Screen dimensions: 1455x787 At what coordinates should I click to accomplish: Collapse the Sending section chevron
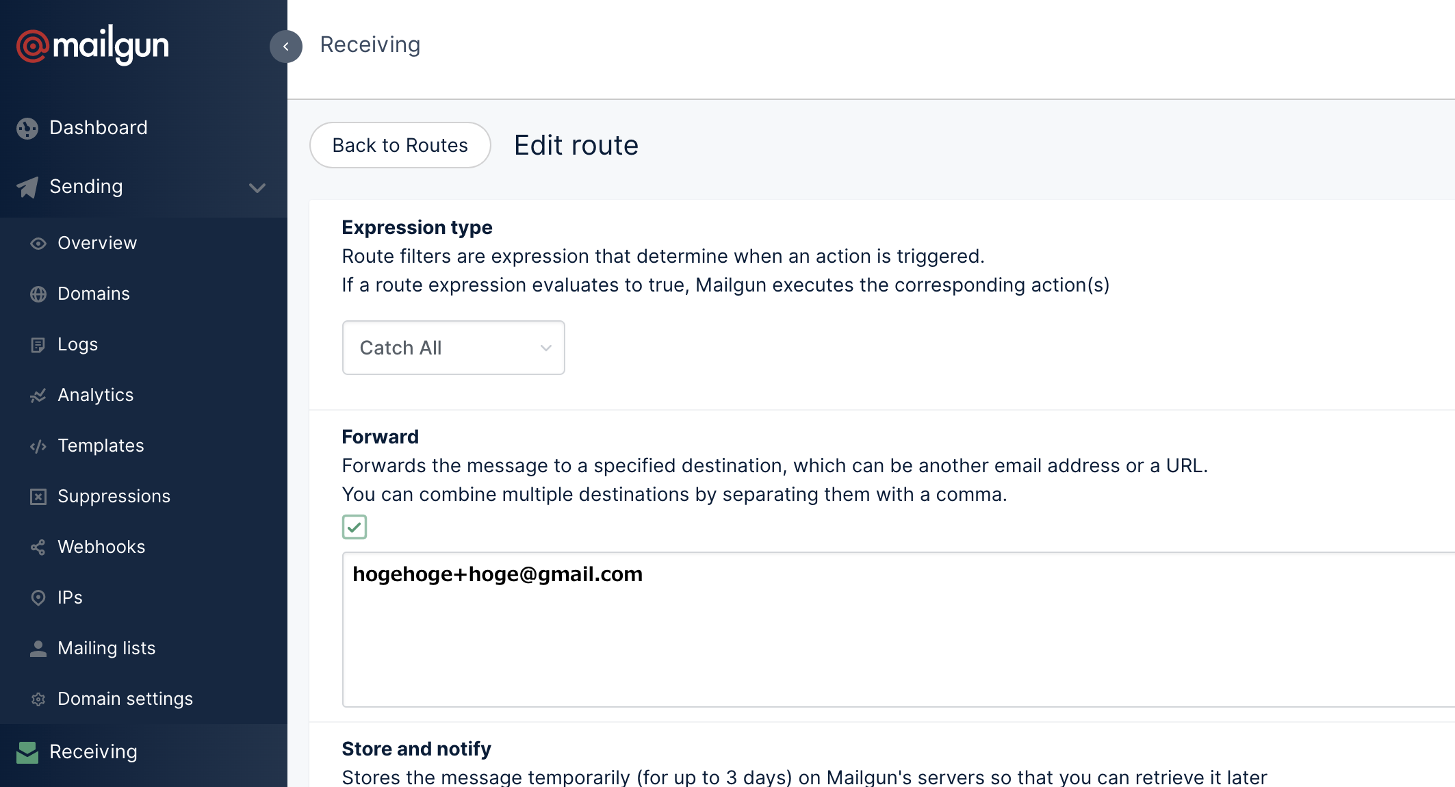pos(257,188)
